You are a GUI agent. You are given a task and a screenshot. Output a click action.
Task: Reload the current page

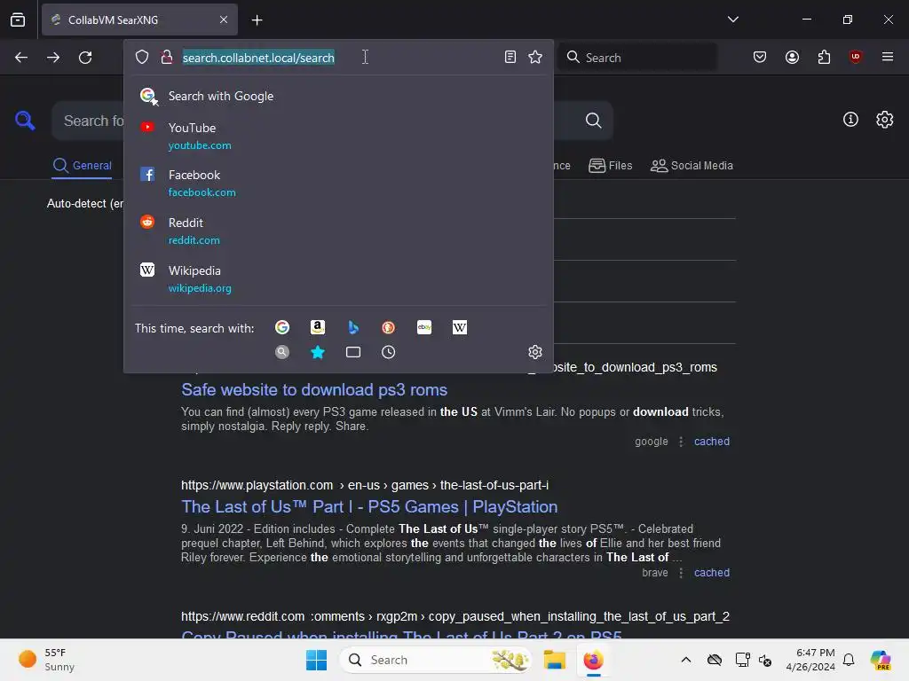click(85, 58)
